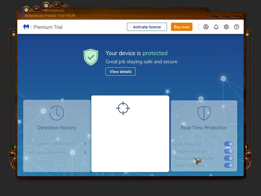Click the Detection History clock icon
Screen dimensions: 261x196
coord(57,113)
